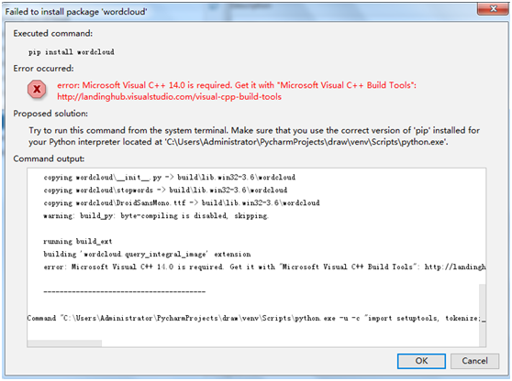Click the 'building wordcloud.query_integral_image extension' line
The width and height of the screenshot is (512, 381).
(x=147, y=255)
